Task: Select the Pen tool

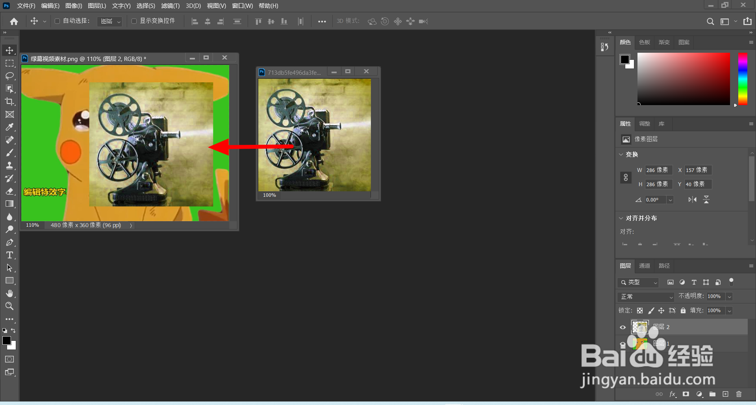Action: [9, 242]
